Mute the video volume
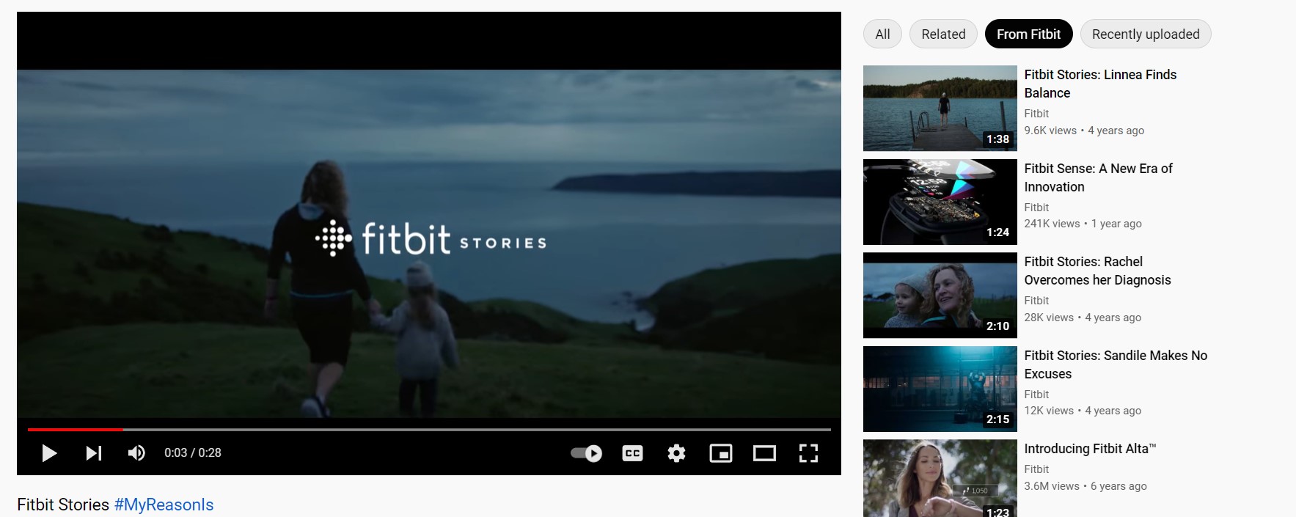Image resolution: width=1296 pixels, height=517 pixels. tap(136, 453)
